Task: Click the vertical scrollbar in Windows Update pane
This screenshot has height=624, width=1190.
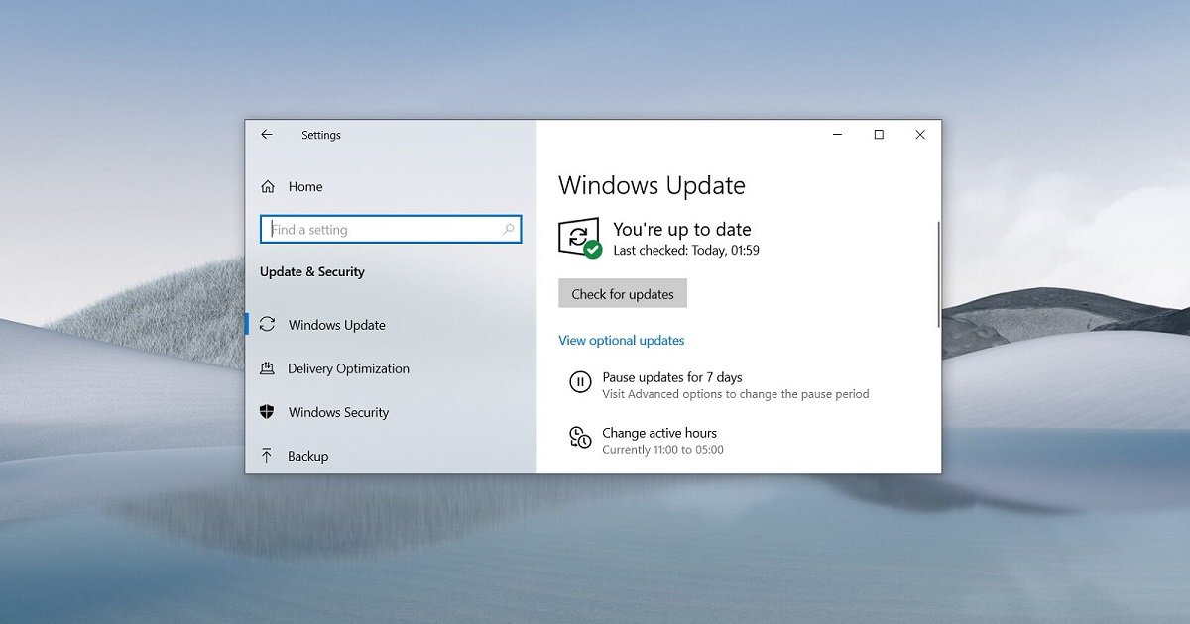Action: click(x=937, y=274)
